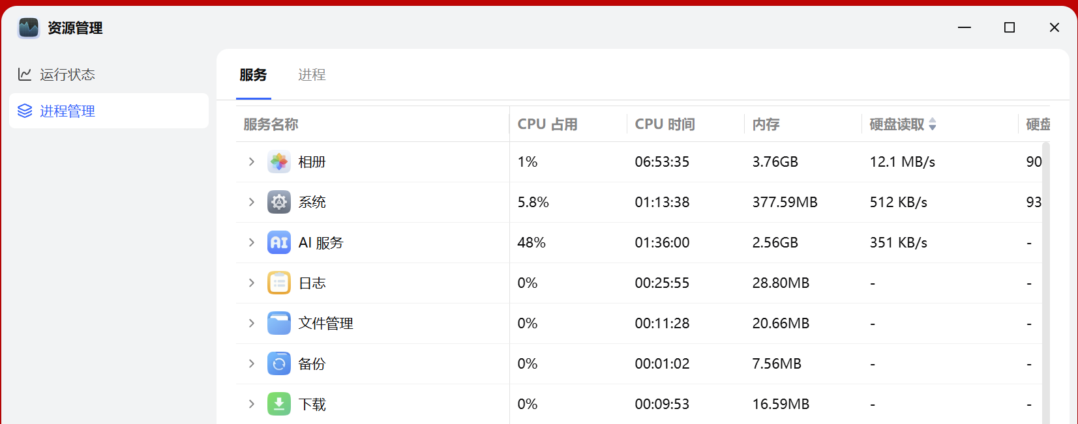
Task: Expand the 系统 service row
Action: point(252,202)
